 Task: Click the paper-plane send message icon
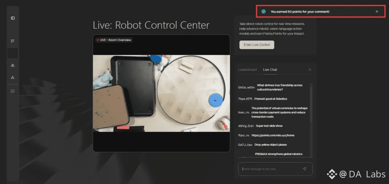[304, 169]
